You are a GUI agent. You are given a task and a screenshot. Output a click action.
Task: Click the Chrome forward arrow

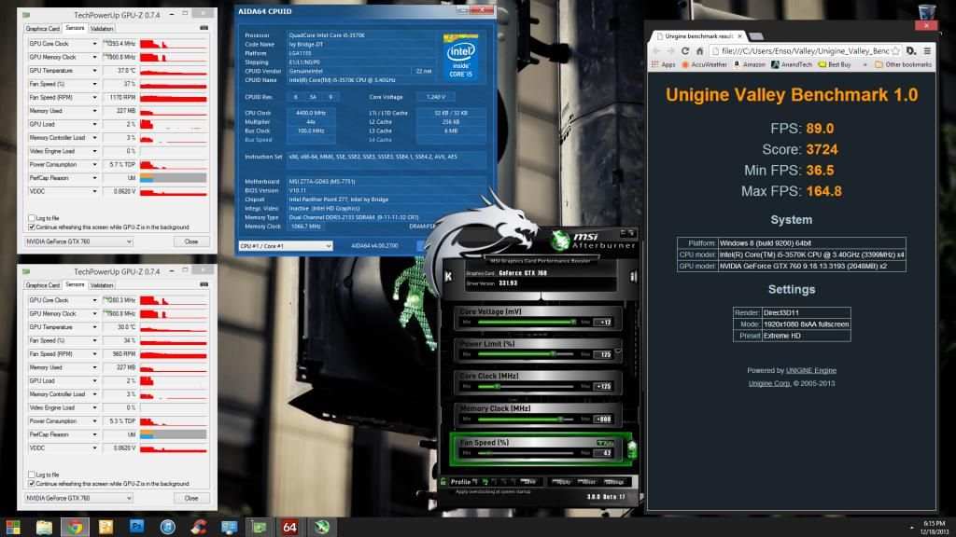pos(670,51)
